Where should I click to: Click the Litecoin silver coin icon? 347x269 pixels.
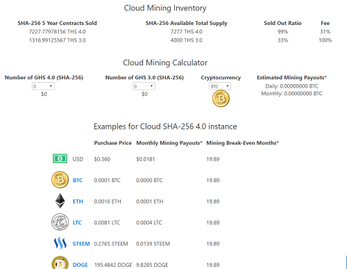point(60,222)
